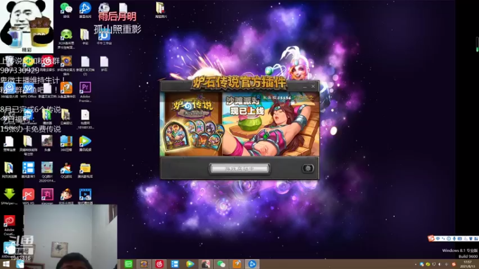Open the taskbar clock showing 17:57
Viewport: 479px width, 269px height.
[x=468, y=264]
